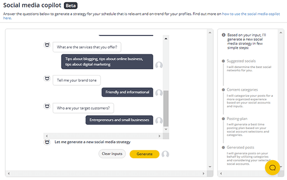287x180 pixels.
Task: Click the 'I will categorize your posts' description
Action: pyautogui.click(x=250, y=101)
